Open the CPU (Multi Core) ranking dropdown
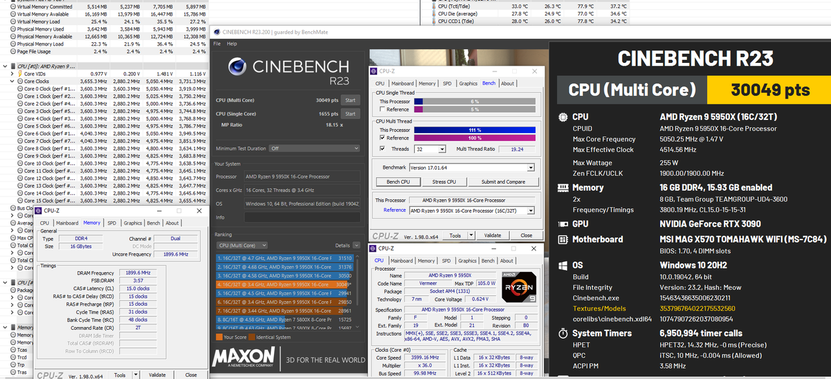 [x=243, y=245]
